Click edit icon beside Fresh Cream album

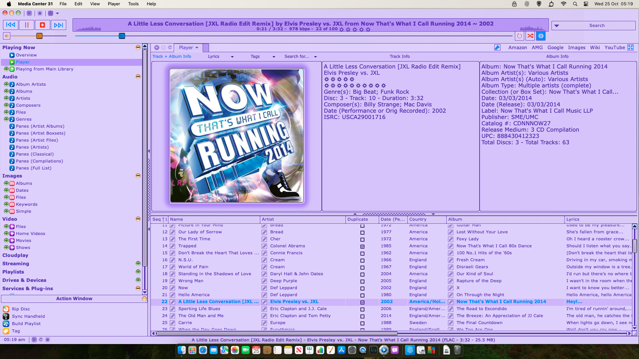click(451, 260)
